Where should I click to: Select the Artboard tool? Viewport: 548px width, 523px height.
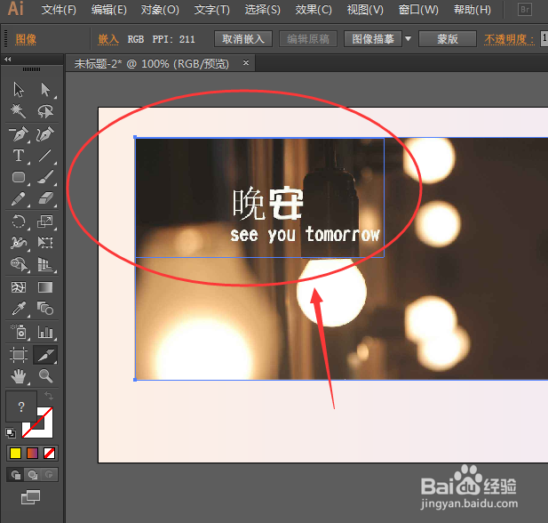coord(19,355)
